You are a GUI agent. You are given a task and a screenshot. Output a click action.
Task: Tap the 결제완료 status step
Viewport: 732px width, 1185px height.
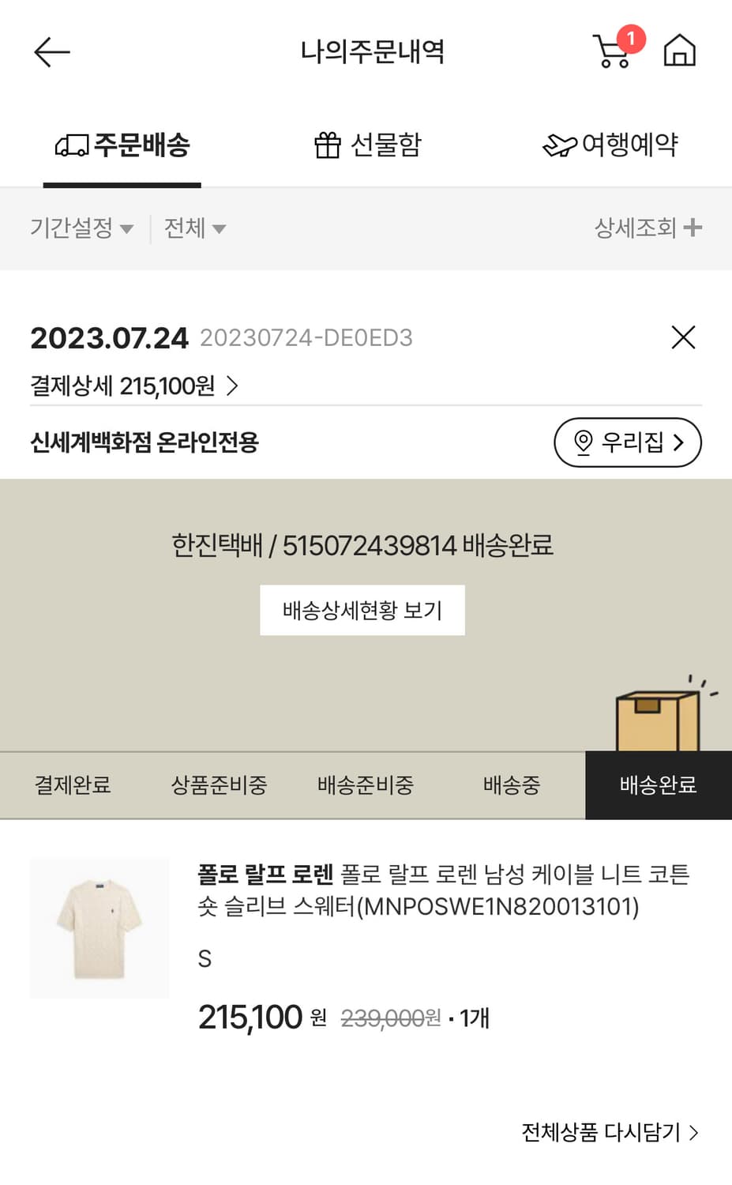click(73, 785)
